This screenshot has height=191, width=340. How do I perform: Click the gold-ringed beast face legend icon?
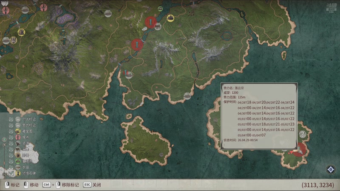coord(18,155)
